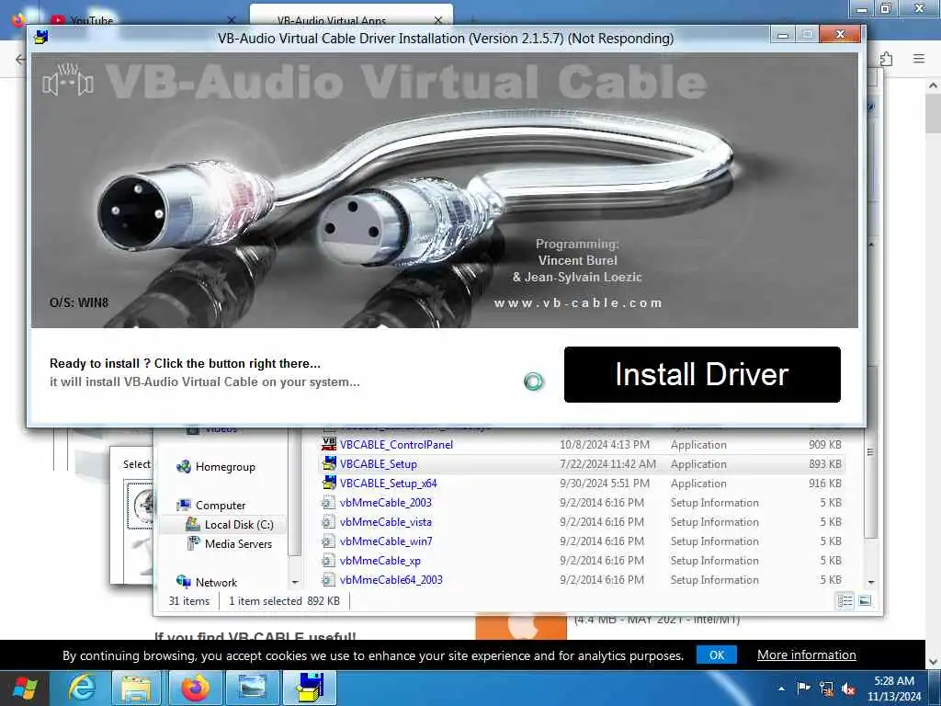Screen dimensions: 941x706
Task: Select the VBCABLE_Setup file row
Action: tap(582, 464)
